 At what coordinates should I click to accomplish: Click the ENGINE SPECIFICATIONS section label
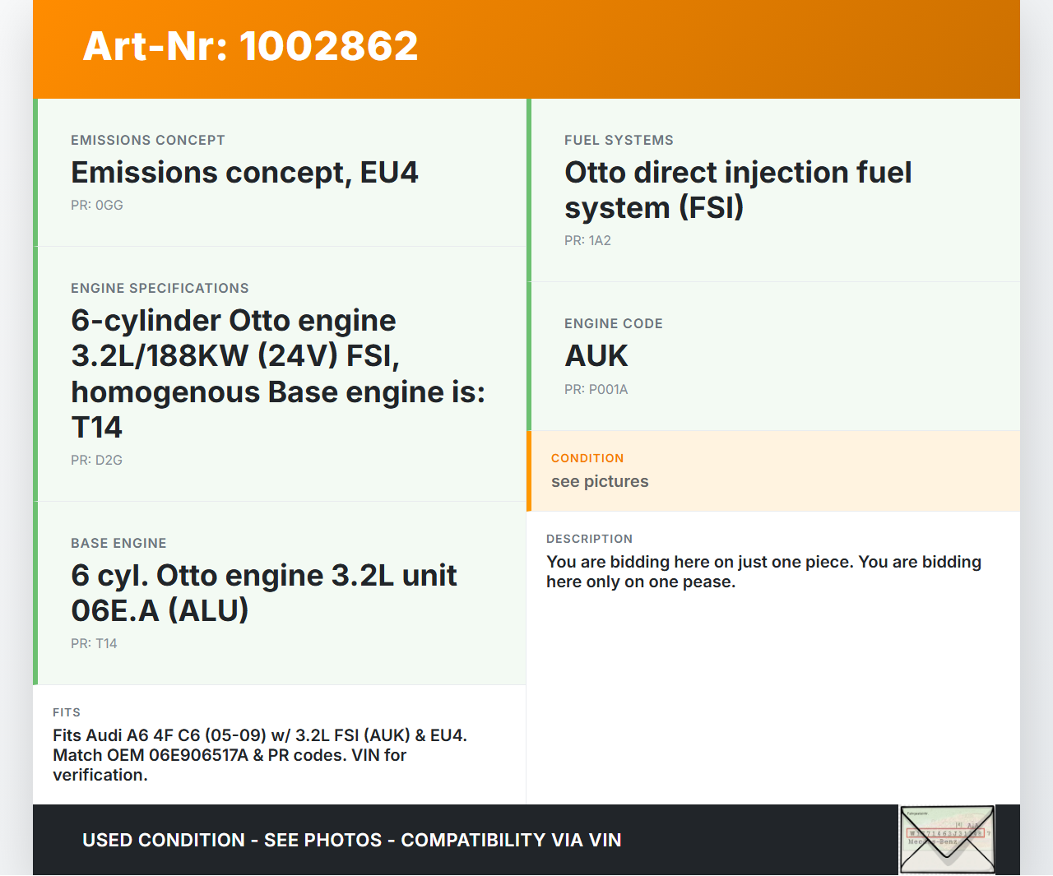160,289
